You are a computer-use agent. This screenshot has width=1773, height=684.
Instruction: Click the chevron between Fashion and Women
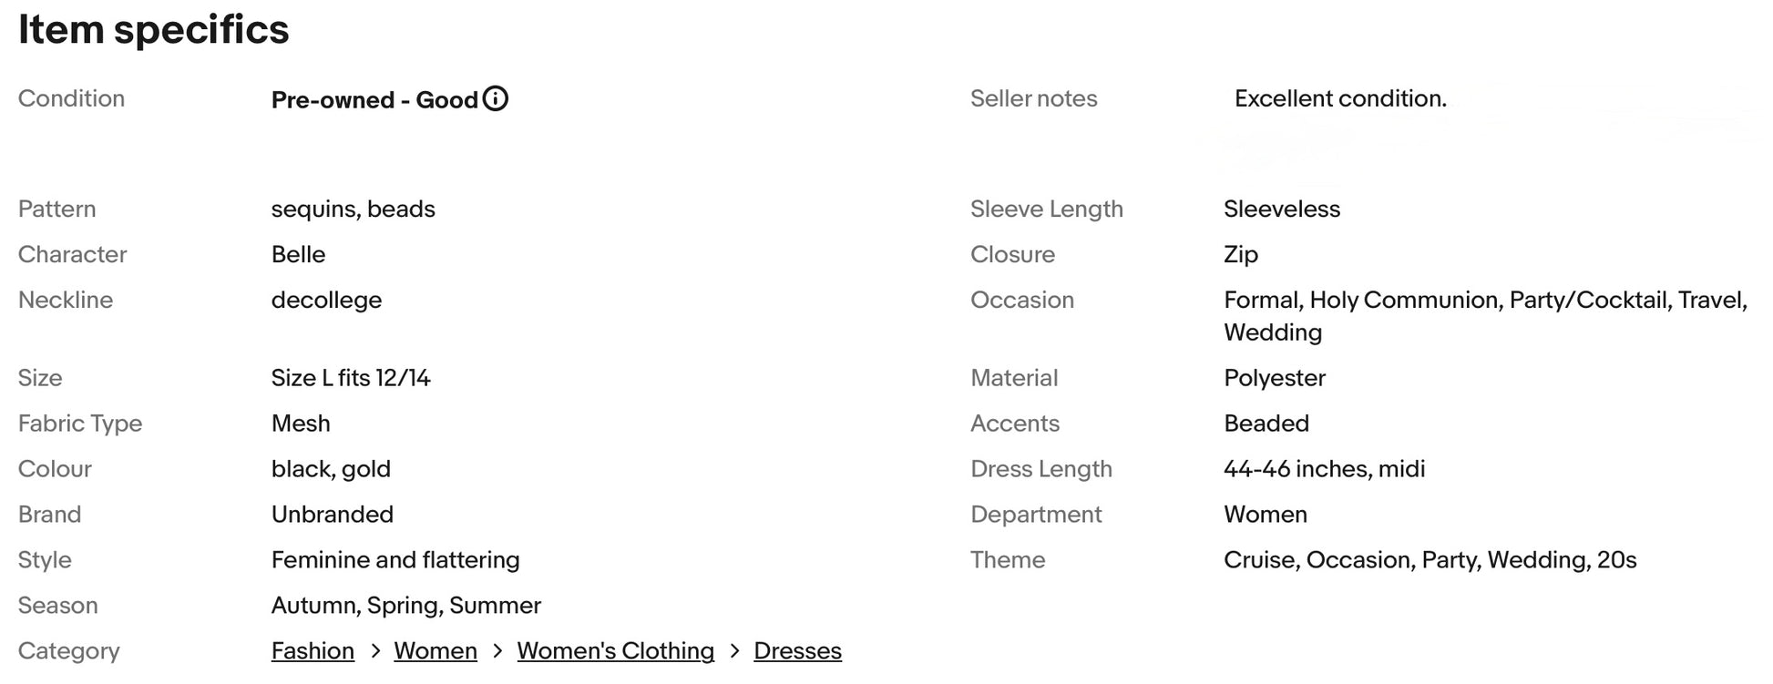coord(374,651)
